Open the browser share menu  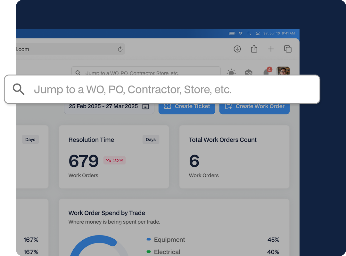tap(254, 49)
